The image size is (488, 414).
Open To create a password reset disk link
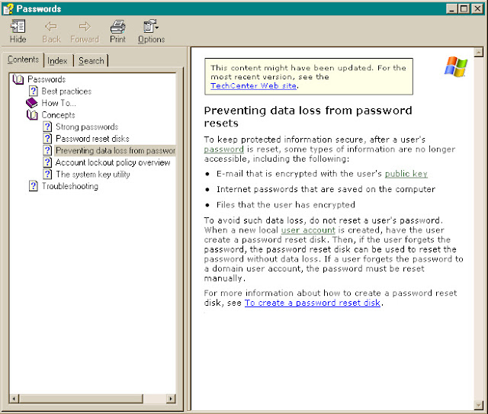pyautogui.click(x=313, y=303)
